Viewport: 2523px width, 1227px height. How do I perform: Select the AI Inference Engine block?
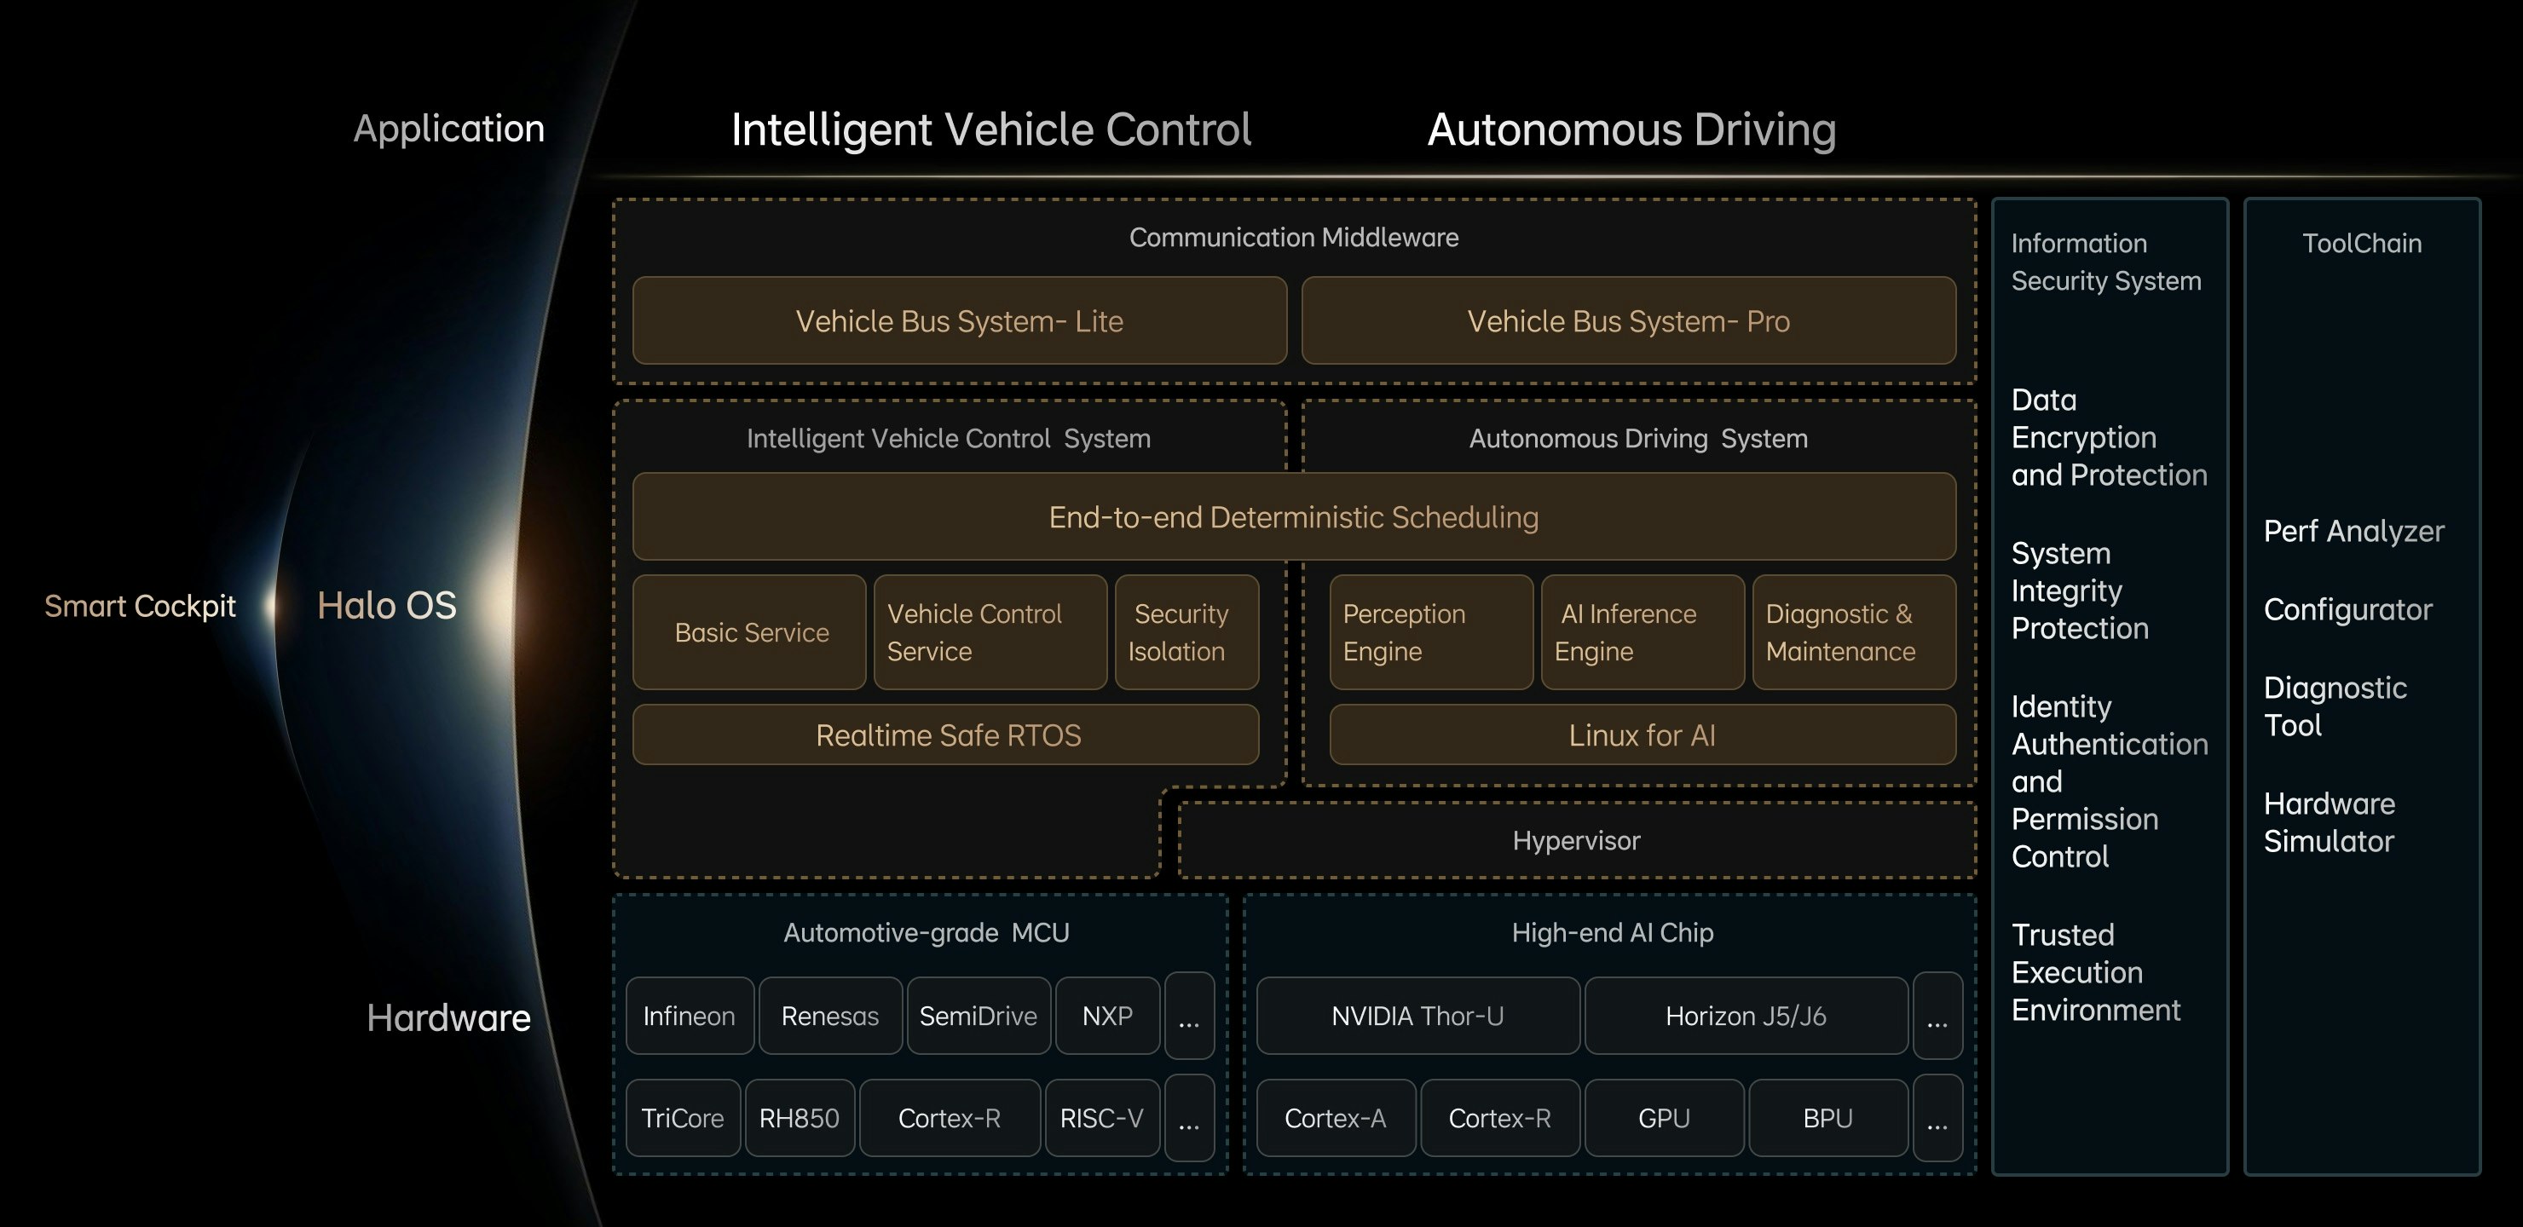1642,632
